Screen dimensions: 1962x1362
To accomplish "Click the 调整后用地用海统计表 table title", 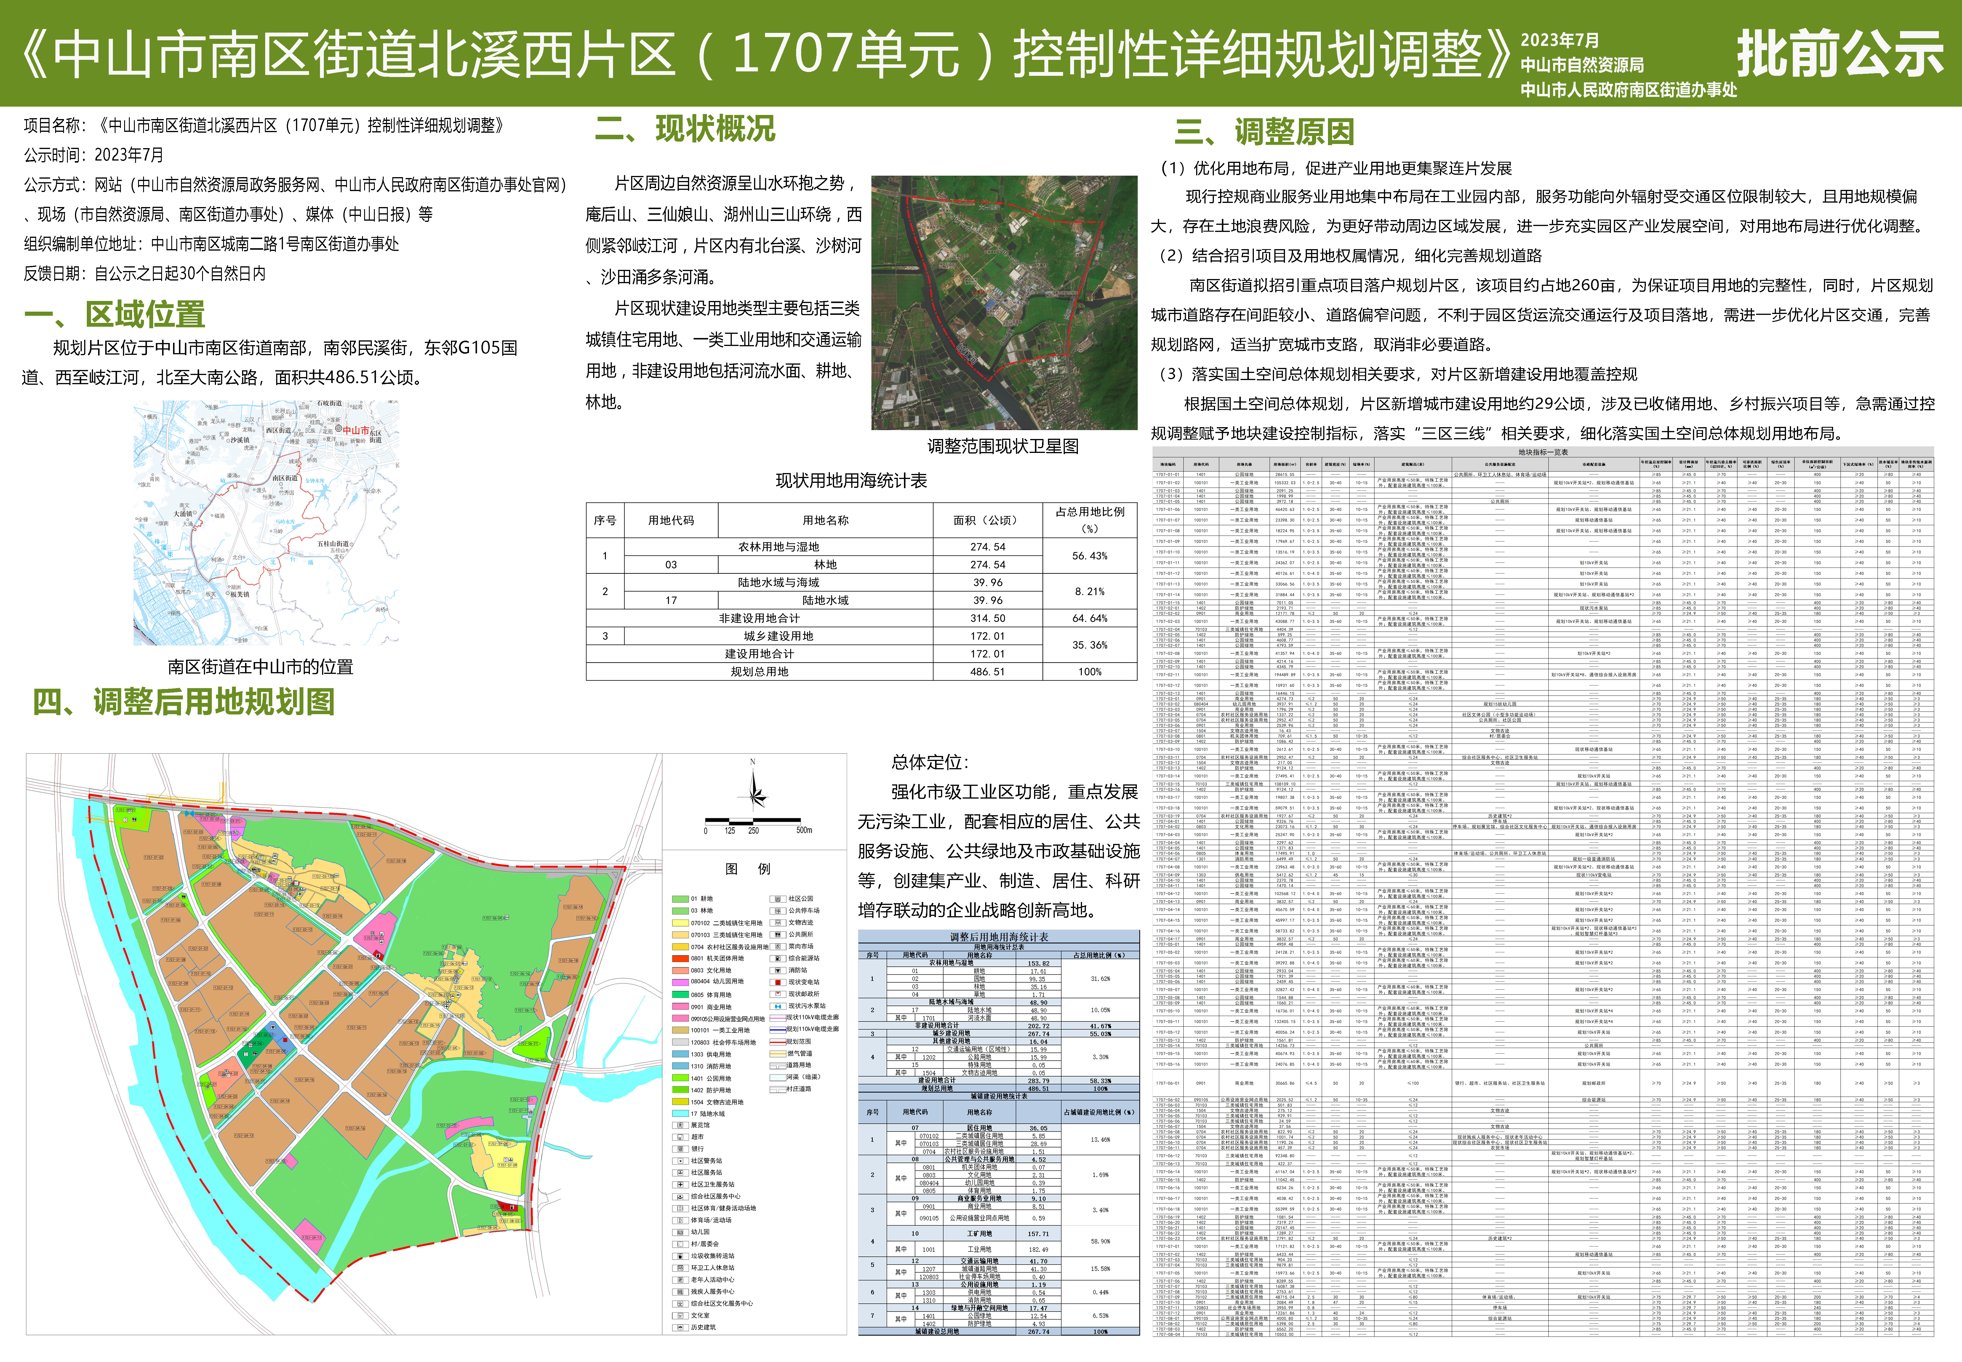I will pos(999,937).
